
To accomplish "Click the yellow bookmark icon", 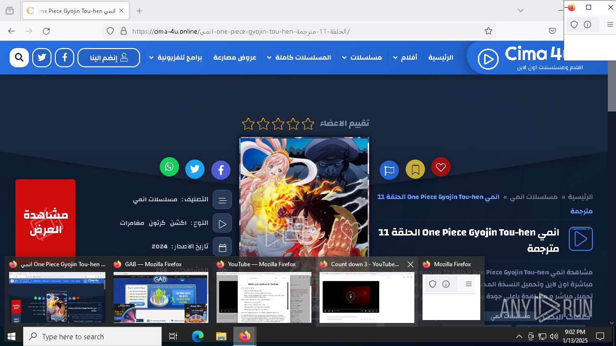I will (415, 169).
